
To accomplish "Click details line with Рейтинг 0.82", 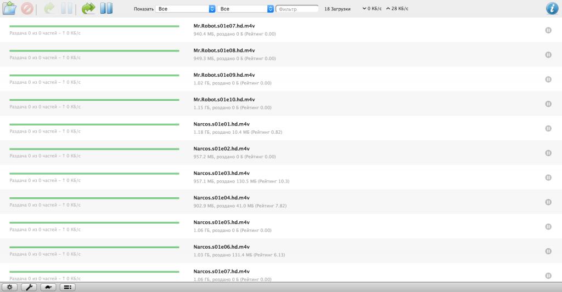I will coord(238,132).
